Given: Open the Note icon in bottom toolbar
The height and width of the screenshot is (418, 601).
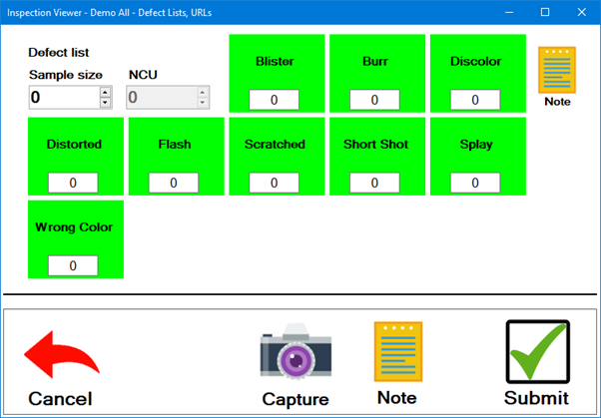Looking at the screenshot, I should tap(397, 352).
